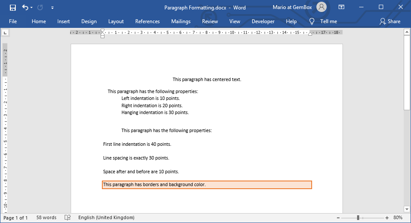Click the Save icon in the title bar
The height and width of the screenshot is (223, 411).
[12, 7]
